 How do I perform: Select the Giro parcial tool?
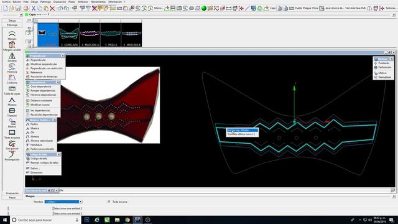pyautogui.click(x=12, y=145)
